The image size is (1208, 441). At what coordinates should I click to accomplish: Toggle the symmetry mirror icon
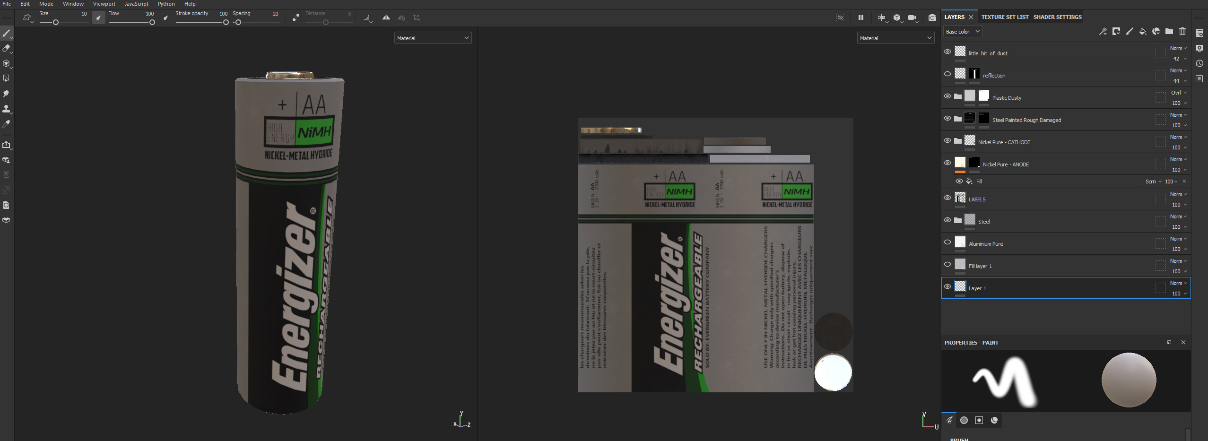coord(386,17)
